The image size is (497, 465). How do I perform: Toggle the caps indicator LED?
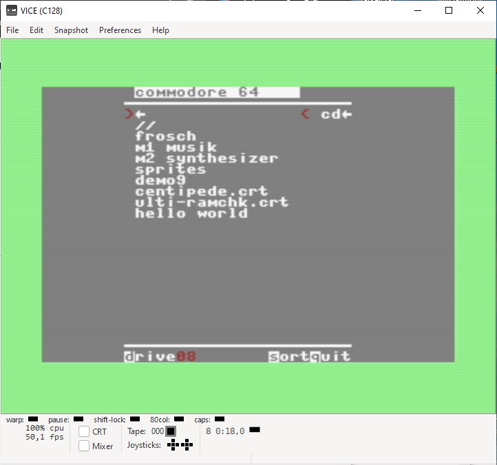coord(220,419)
